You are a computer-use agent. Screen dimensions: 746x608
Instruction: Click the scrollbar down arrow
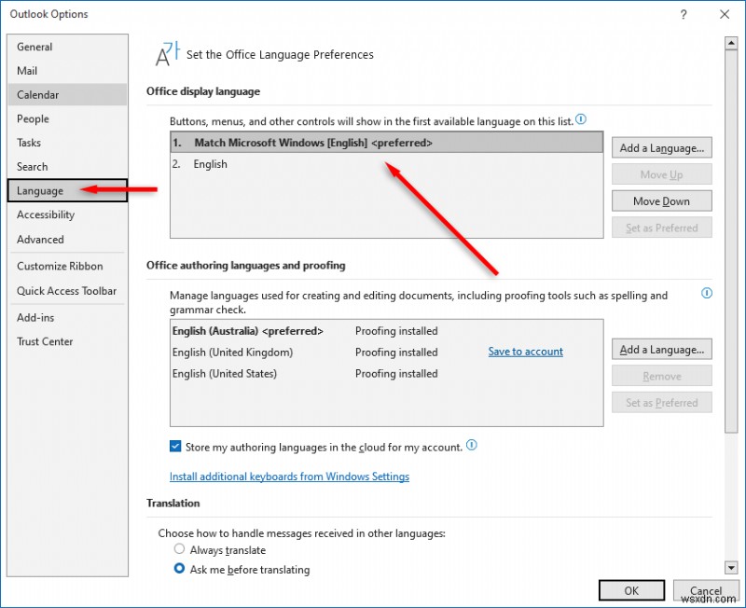pos(730,567)
